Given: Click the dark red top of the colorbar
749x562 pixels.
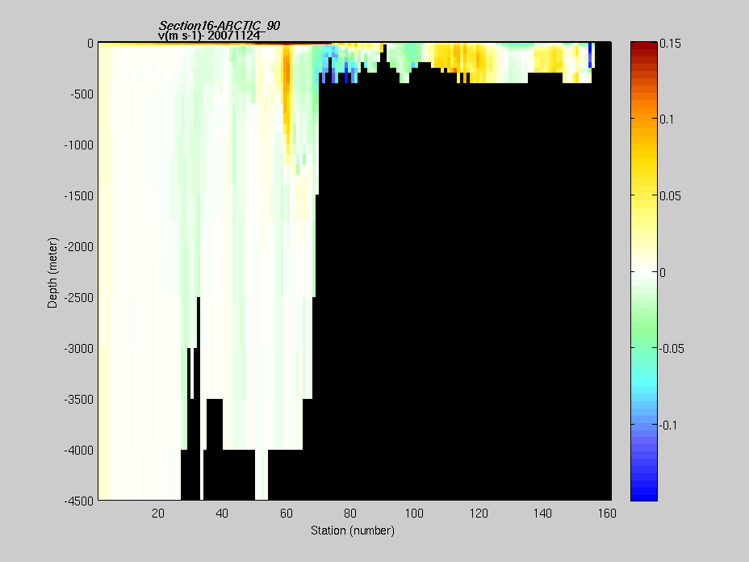Looking at the screenshot, I should click(644, 47).
